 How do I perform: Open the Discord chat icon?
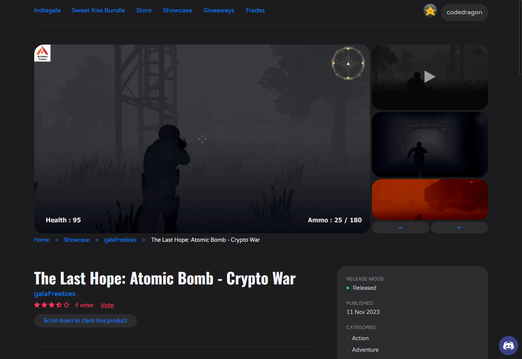(508, 346)
